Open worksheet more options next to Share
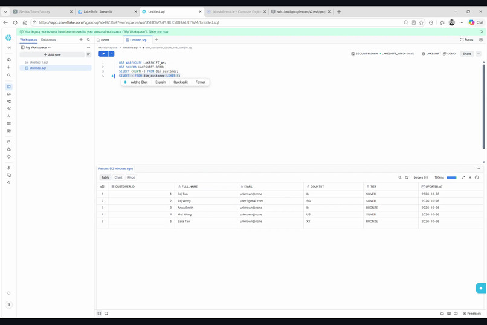Image resolution: width=487 pixels, height=325 pixels. pyautogui.click(x=479, y=54)
